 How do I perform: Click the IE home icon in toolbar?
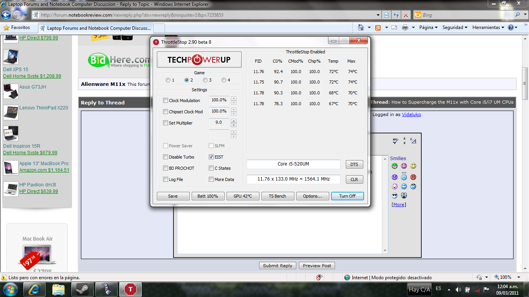(361, 27)
